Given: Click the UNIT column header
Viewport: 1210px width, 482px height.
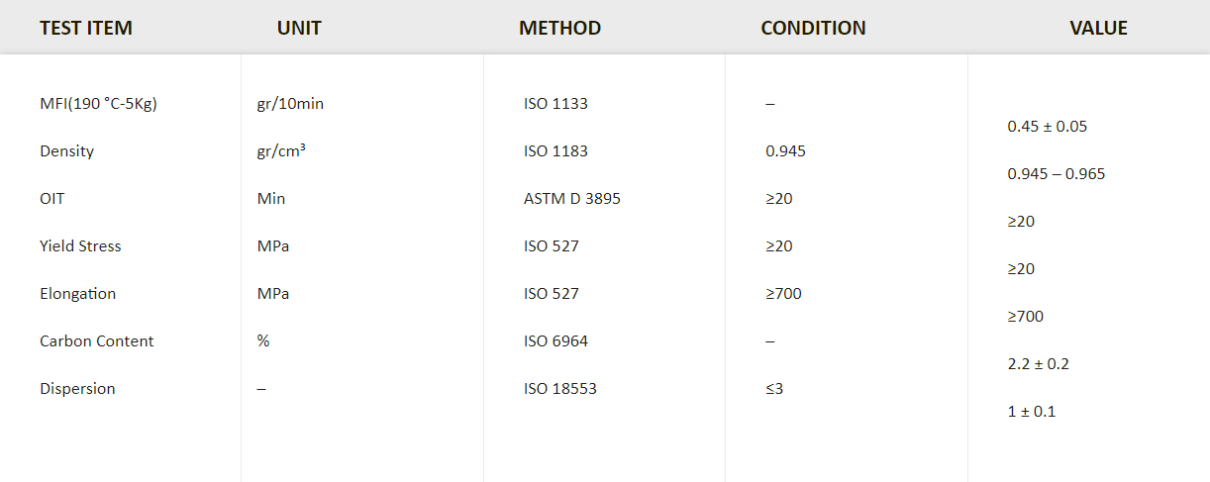Looking at the screenshot, I should (x=299, y=28).
